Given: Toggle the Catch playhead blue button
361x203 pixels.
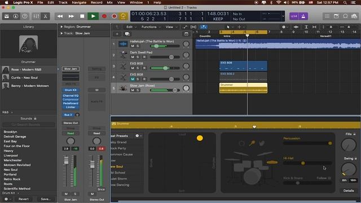Looking at the screenshot, I should click(x=203, y=27).
